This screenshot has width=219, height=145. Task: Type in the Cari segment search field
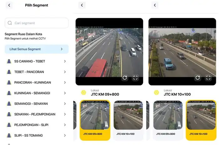pyautogui.click(x=39, y=23)
